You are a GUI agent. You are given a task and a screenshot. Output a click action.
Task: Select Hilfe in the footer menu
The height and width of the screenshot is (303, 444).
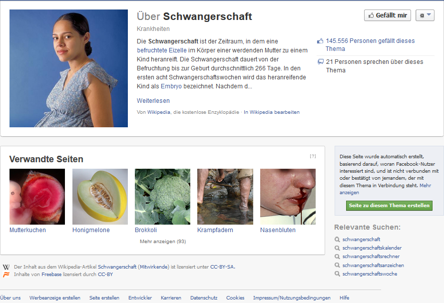pyautogui.click(x=344, y=298)
